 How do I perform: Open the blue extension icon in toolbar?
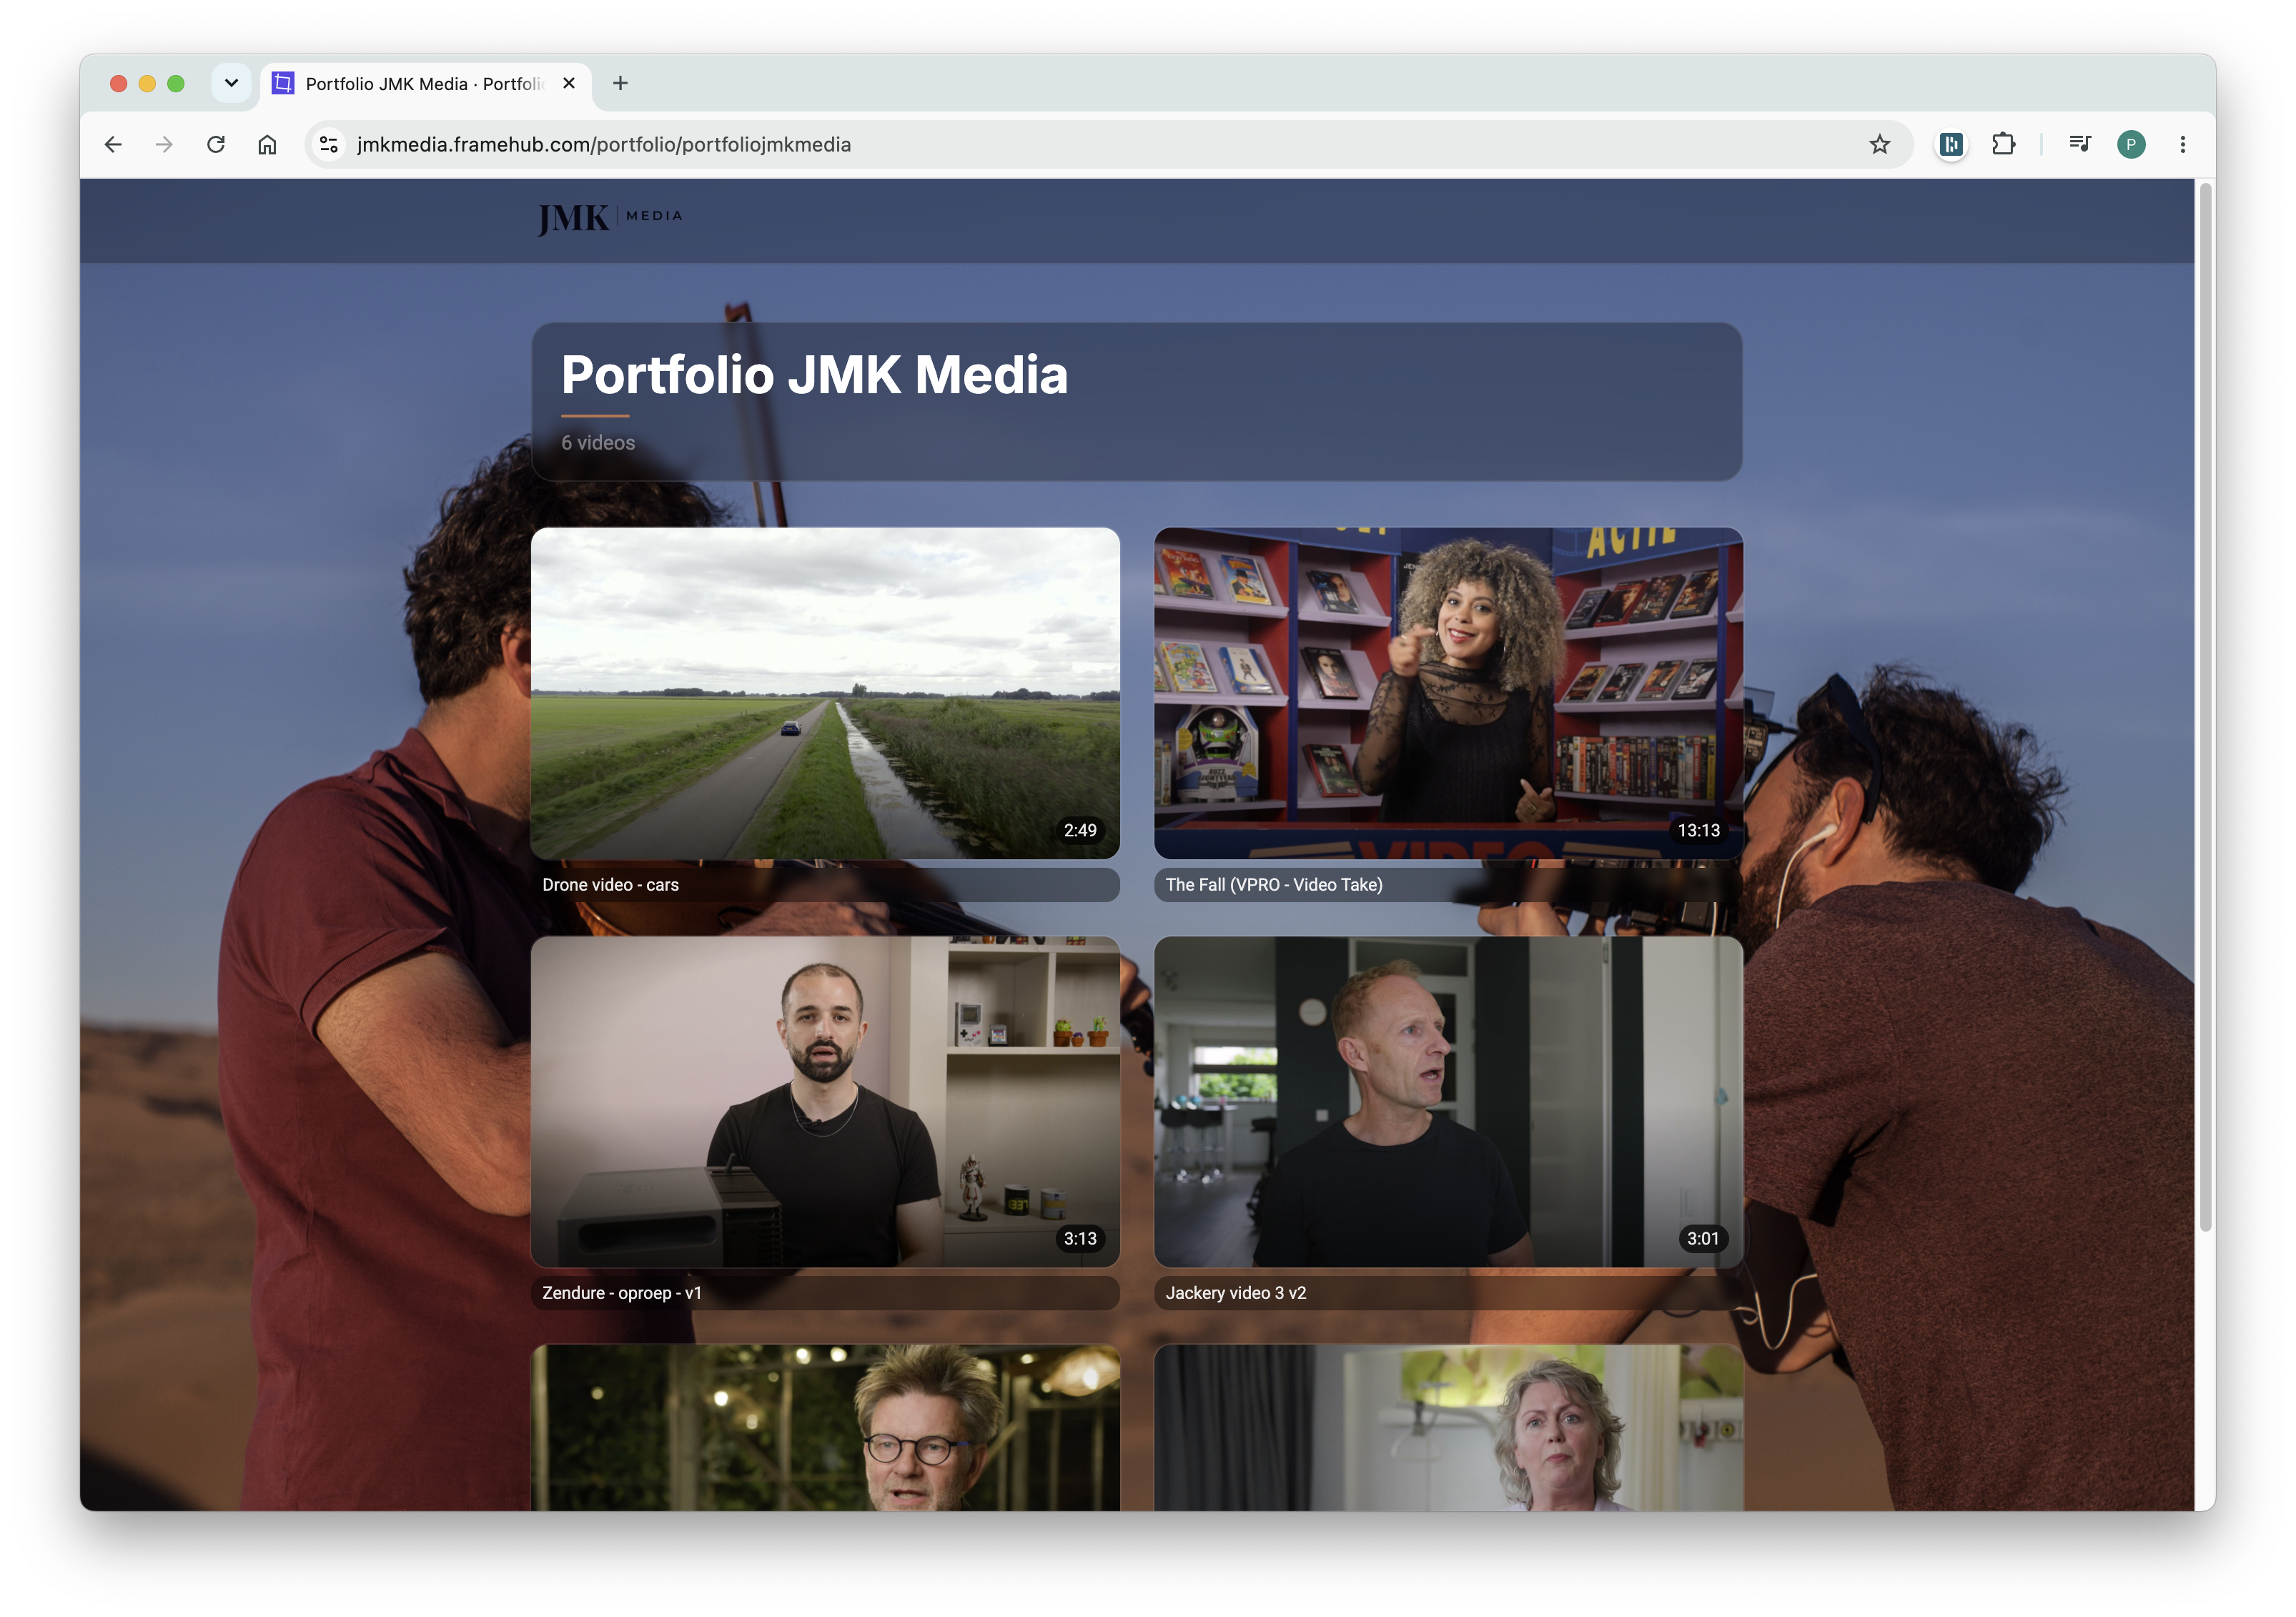[1951, 145]
